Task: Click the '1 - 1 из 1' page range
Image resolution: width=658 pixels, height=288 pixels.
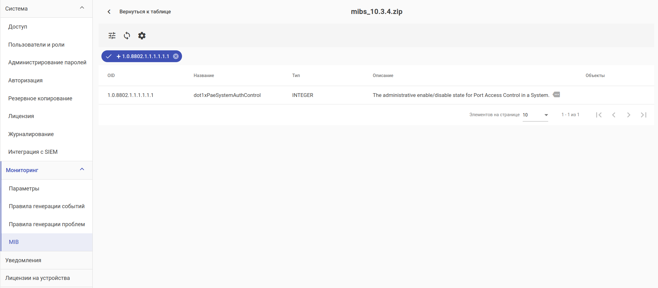Action: (x=570, y=115)
